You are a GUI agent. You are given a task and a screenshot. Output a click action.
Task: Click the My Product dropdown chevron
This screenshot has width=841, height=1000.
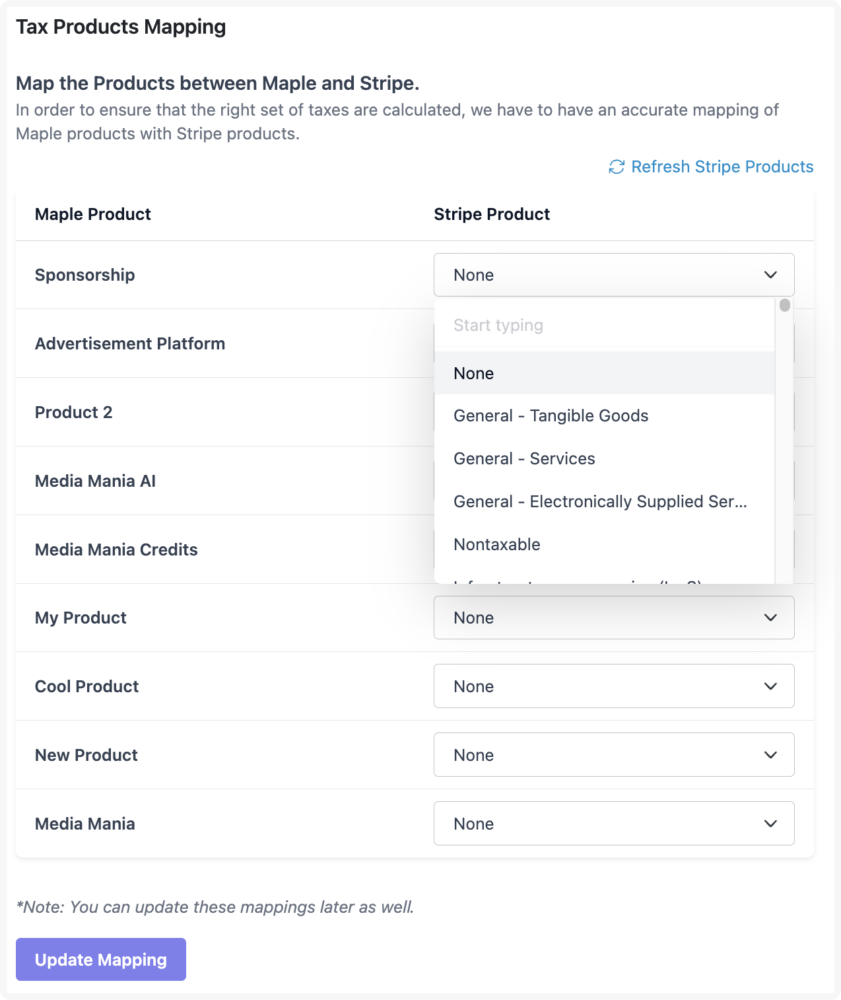(x=770, y=618)
